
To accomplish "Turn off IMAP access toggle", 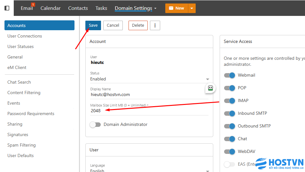I will pyautogui.click(x=230, y=101).
